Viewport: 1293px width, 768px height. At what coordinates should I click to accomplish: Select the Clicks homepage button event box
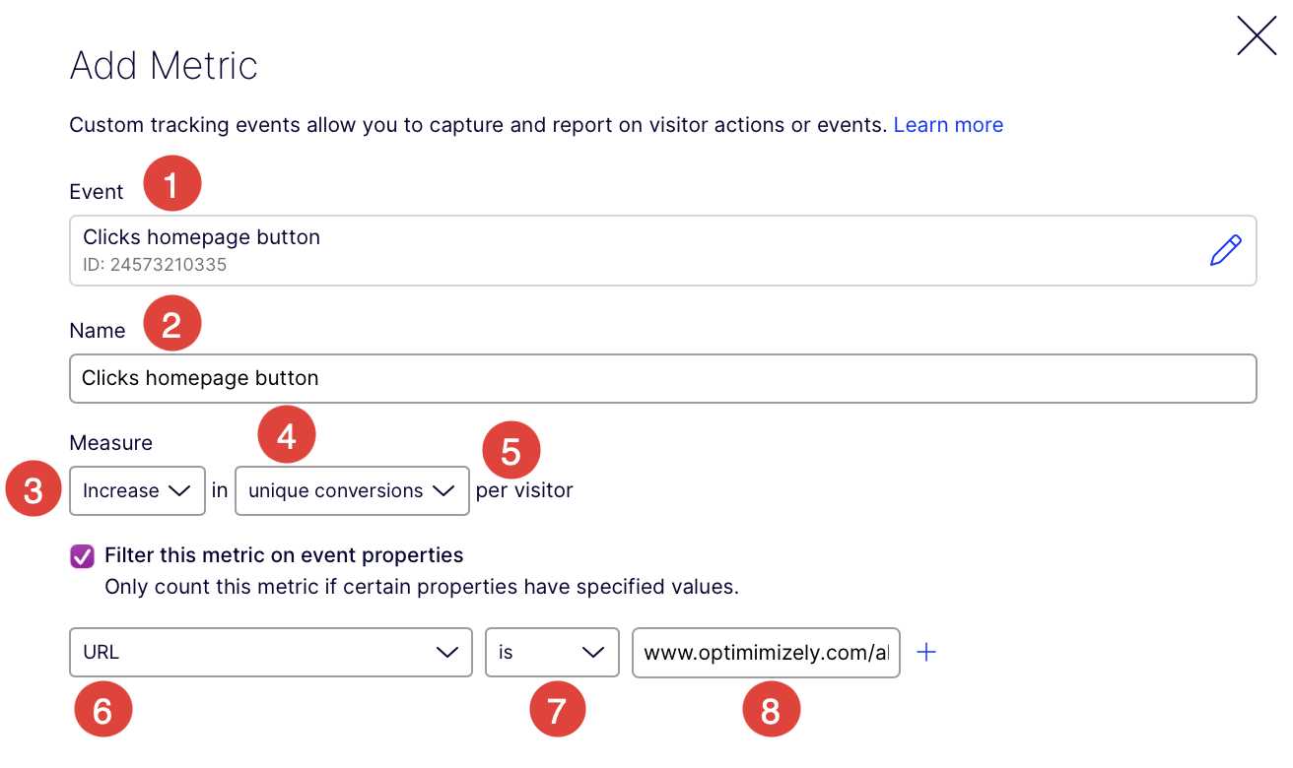[493, 250]
